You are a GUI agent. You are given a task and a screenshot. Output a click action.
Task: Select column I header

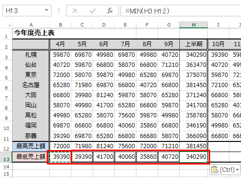[x=218, y=25]
